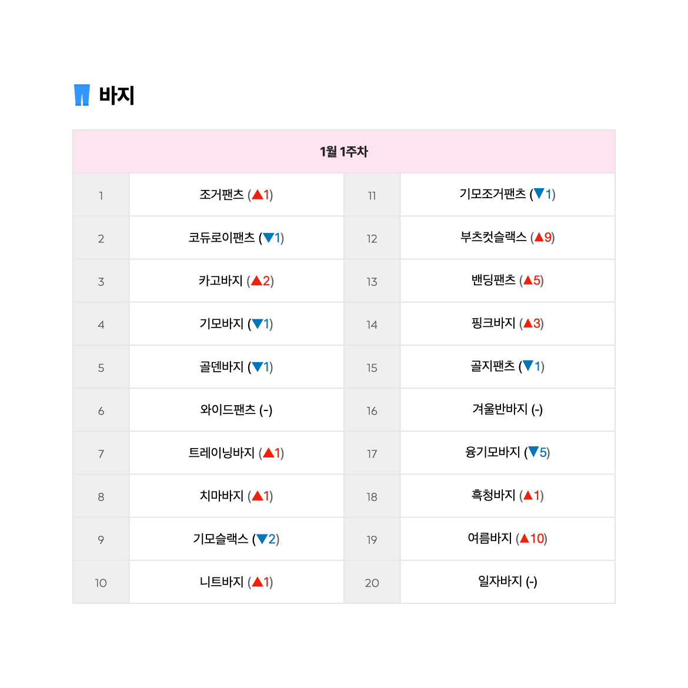Click the red up arrow beside 여름바지

[525, 539]
